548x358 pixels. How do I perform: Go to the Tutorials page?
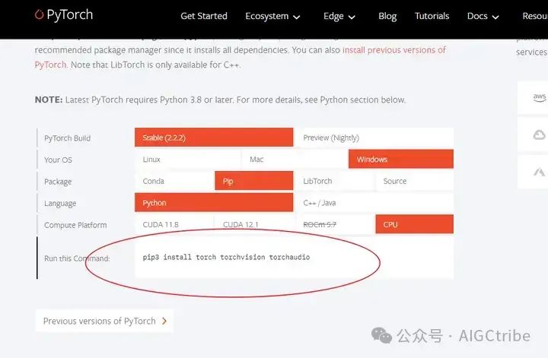[432, 16]
